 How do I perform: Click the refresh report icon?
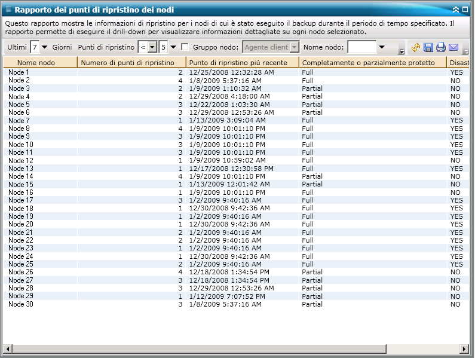click(416, 47)
